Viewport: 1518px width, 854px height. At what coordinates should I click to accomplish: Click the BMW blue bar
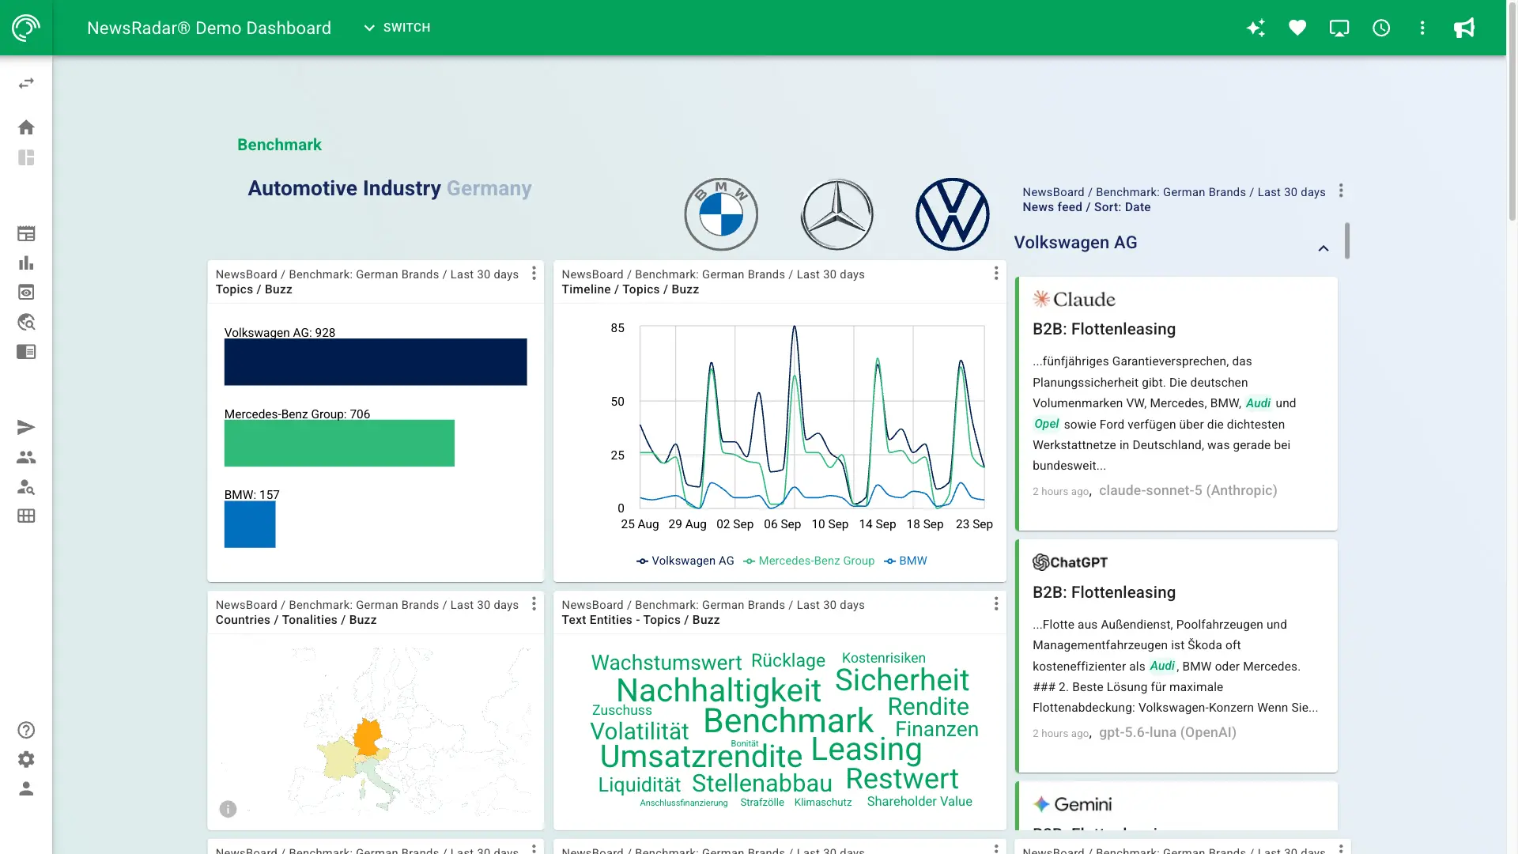tap(250, 524)
